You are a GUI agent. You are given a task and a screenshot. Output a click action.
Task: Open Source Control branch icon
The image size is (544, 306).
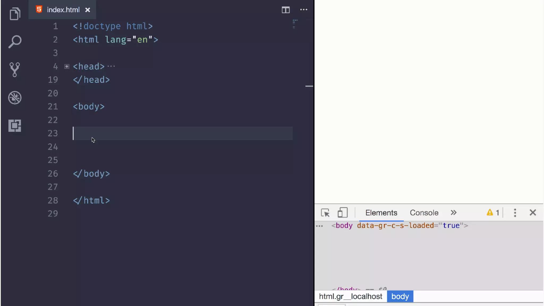point(15,70)
